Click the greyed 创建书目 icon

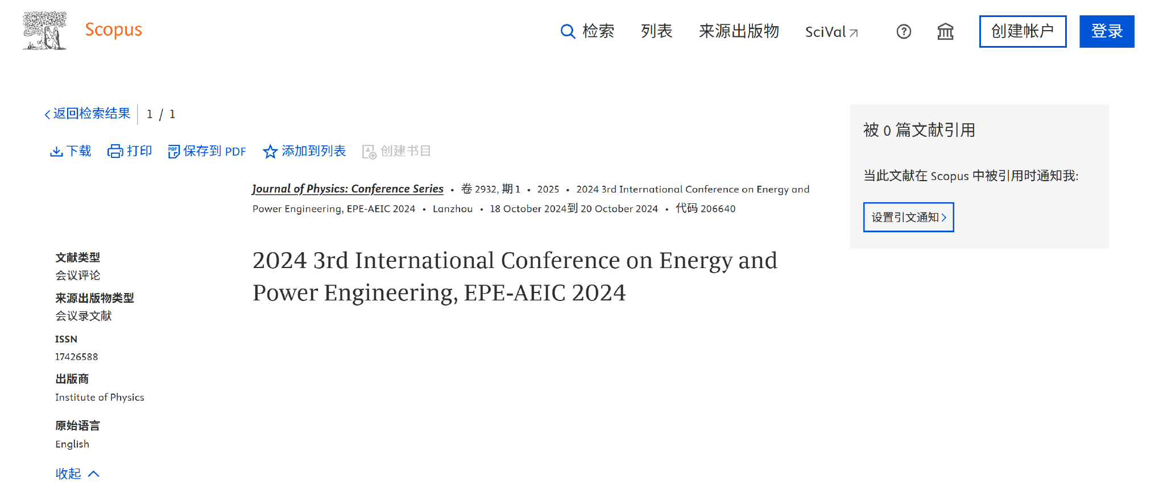pyautogui.click(x=369, y=152)
